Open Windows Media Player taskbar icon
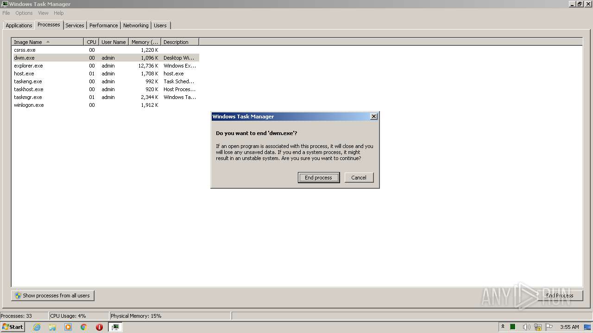 [x=68, y=327]
